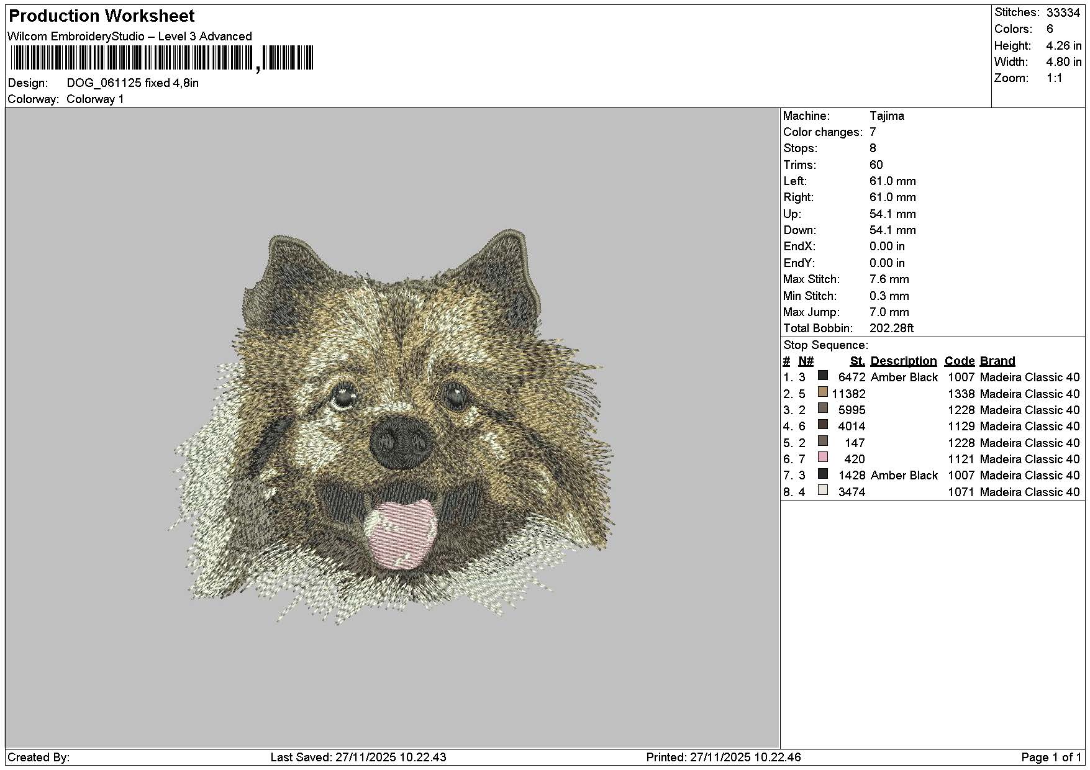Click the Stops value '8'

coord(873,148)
